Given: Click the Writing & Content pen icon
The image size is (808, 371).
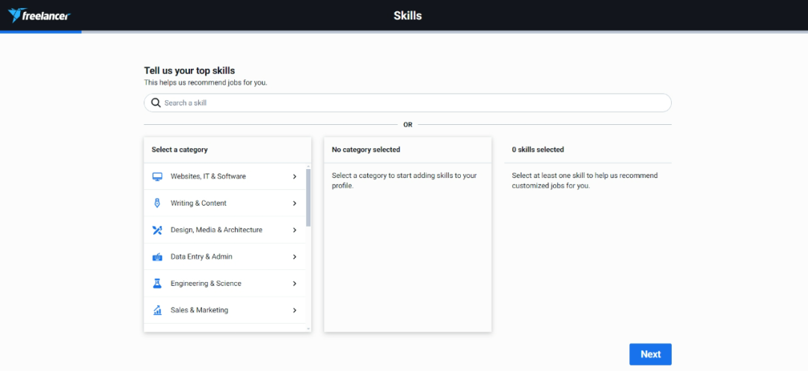Looking at the screenshot, I should [x=157, y=203].
